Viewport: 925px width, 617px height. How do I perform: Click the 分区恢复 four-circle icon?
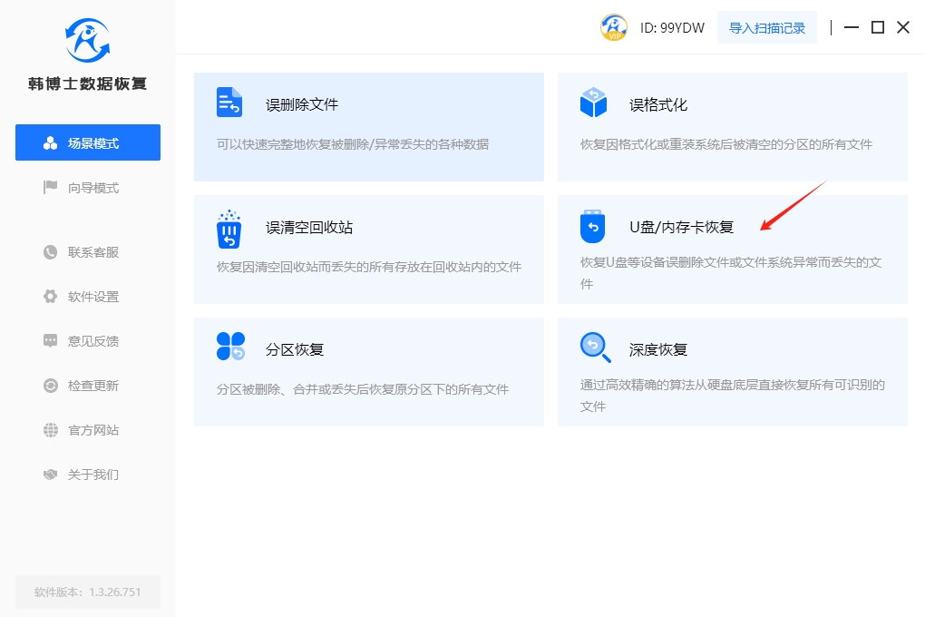pos(230,347)
